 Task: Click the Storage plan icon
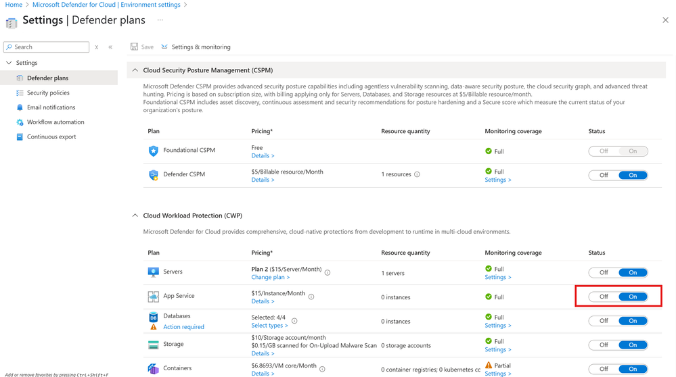(153, 345)
